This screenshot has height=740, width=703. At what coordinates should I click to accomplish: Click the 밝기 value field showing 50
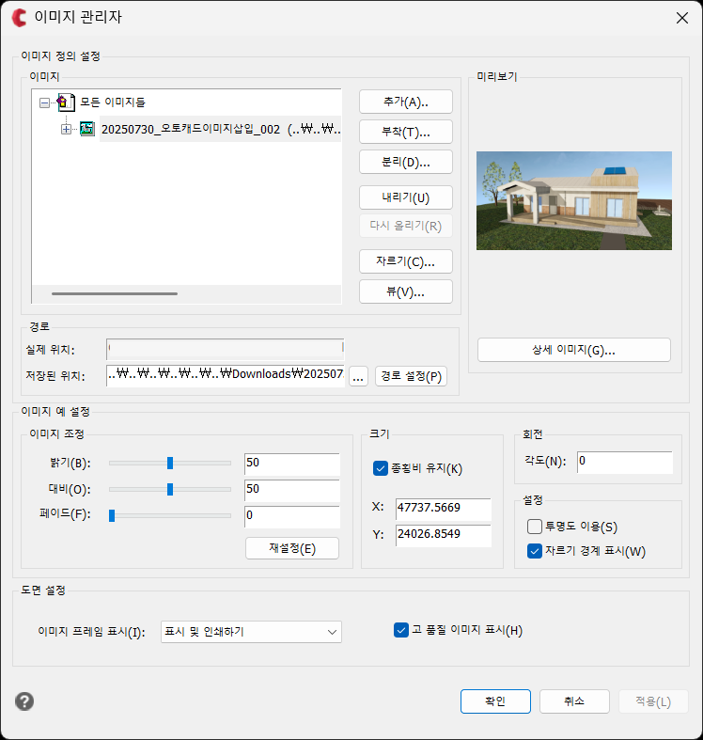(x=292, y=464)
